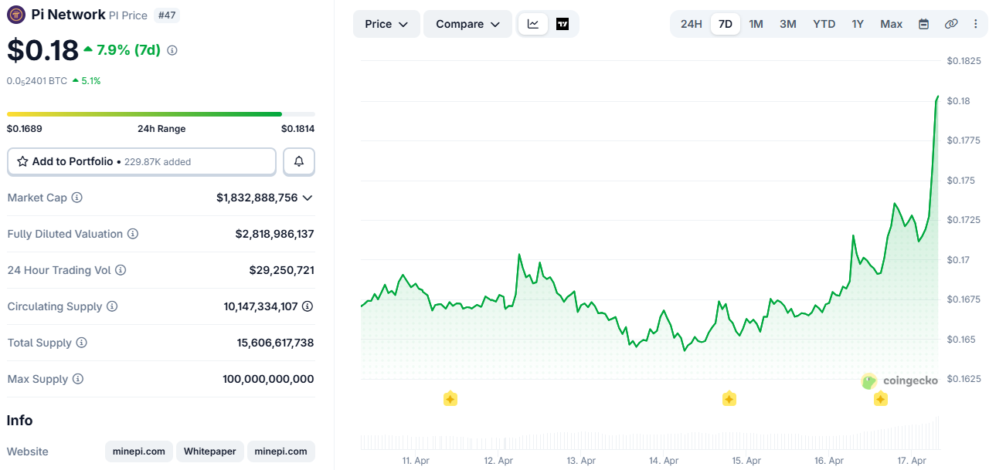Click the 24h Range price bar
The height and width of the screenshot is (470, 989).
(161, 113)
